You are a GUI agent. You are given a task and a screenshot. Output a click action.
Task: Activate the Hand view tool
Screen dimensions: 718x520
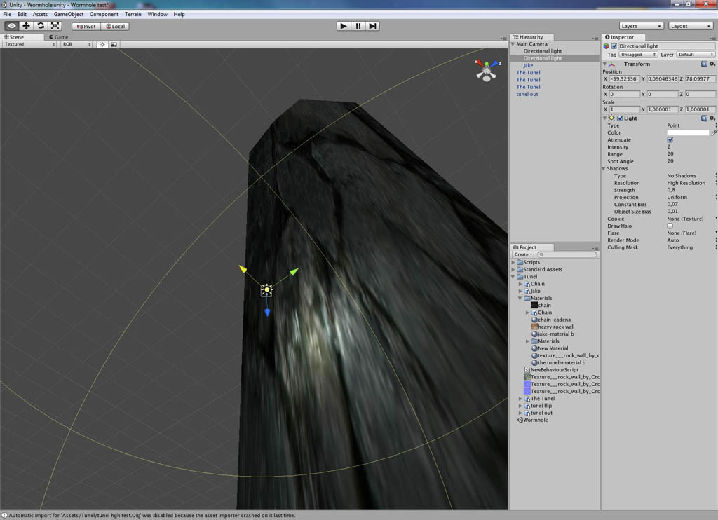click(x=10, y=25)
